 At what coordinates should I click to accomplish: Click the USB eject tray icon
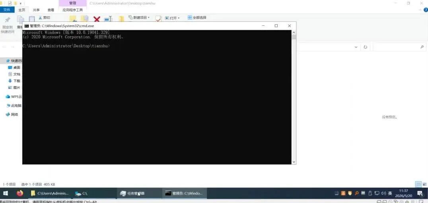point(370,193)
